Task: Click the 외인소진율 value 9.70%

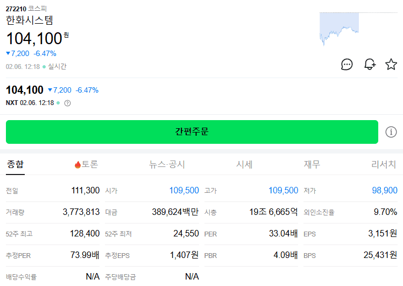Action: tap(385, 212)
